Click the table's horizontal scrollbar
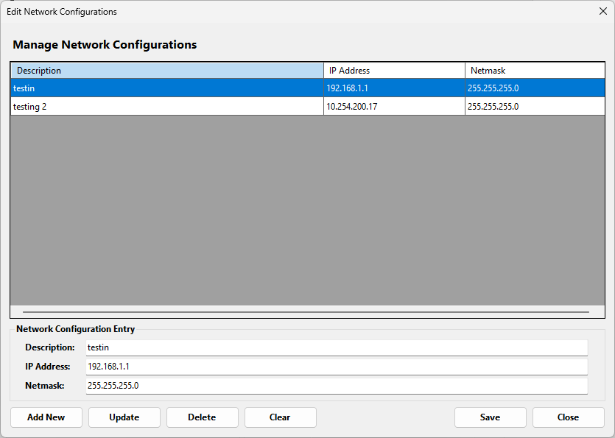This screenshot has height=438, width=615. [x=306, y=312]
